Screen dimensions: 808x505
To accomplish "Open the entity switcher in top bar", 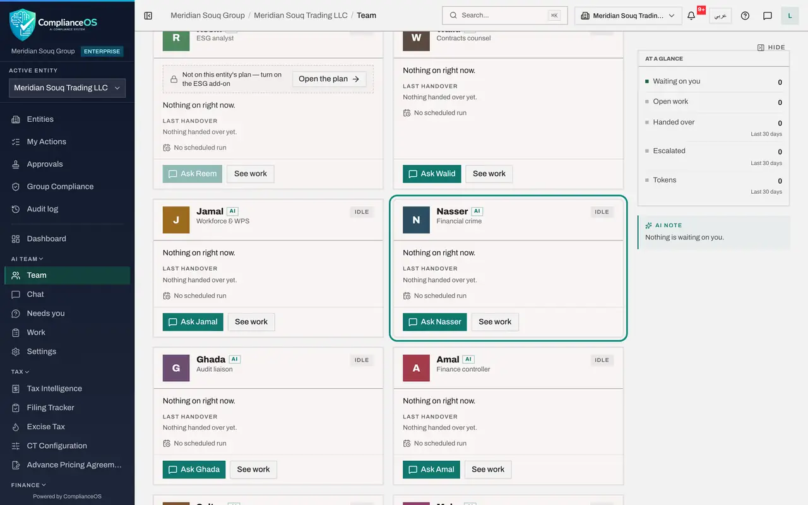I will [x=628, y=16].
